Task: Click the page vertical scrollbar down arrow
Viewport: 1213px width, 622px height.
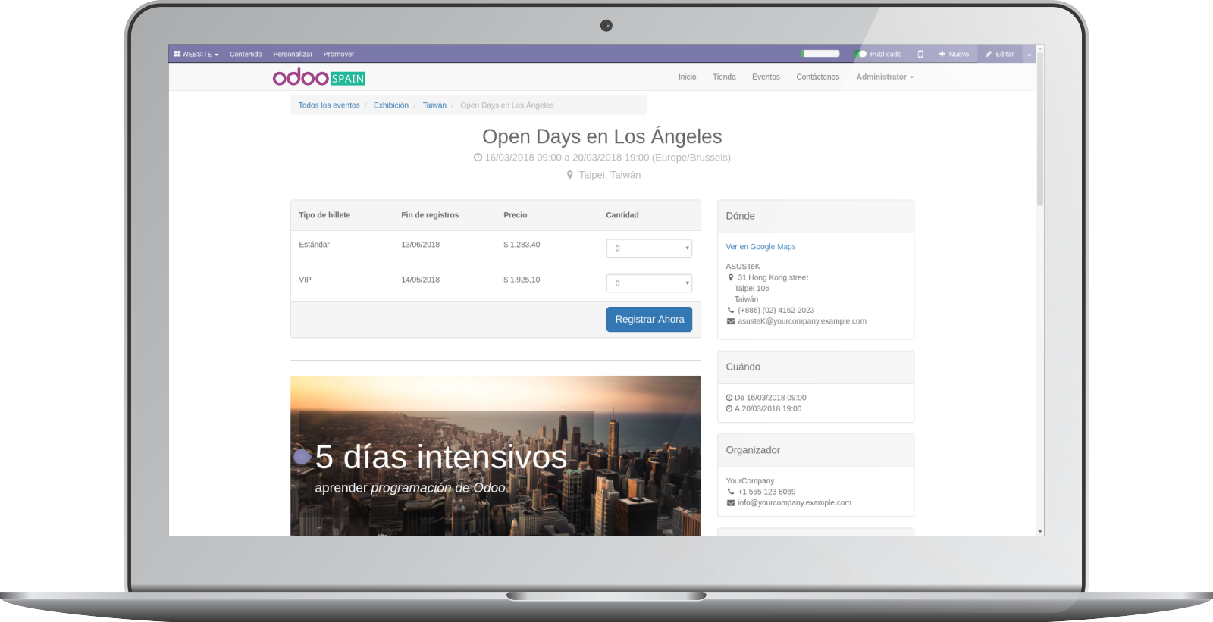Action: (x=1040, y=532)
